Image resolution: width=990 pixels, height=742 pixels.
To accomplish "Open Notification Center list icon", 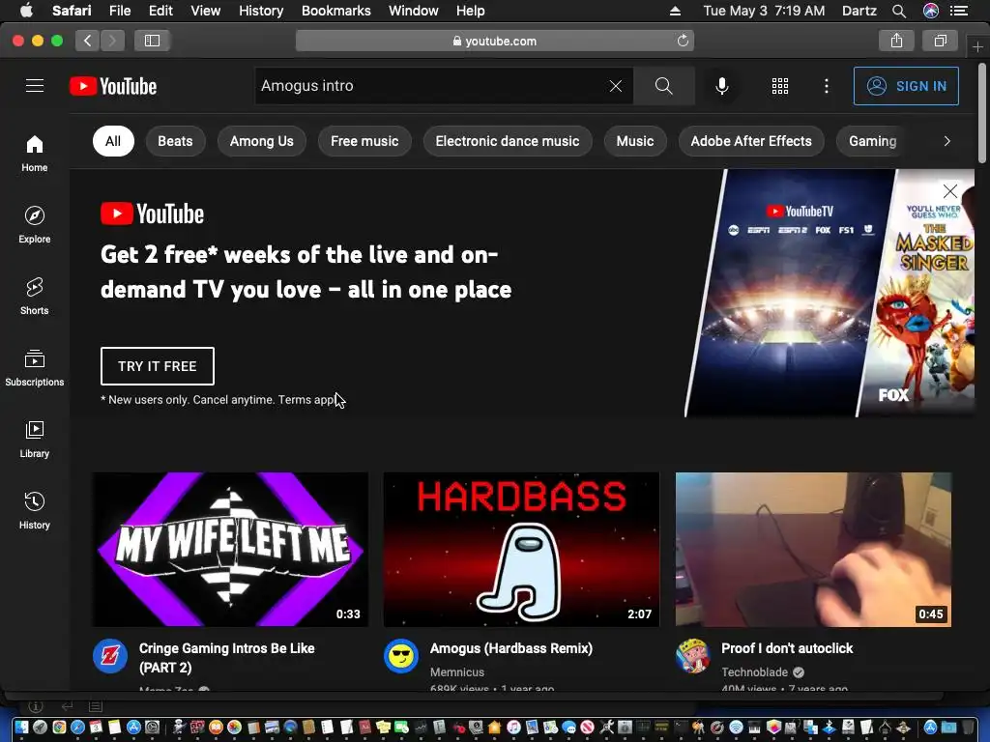I will click(x=959, y=11).
